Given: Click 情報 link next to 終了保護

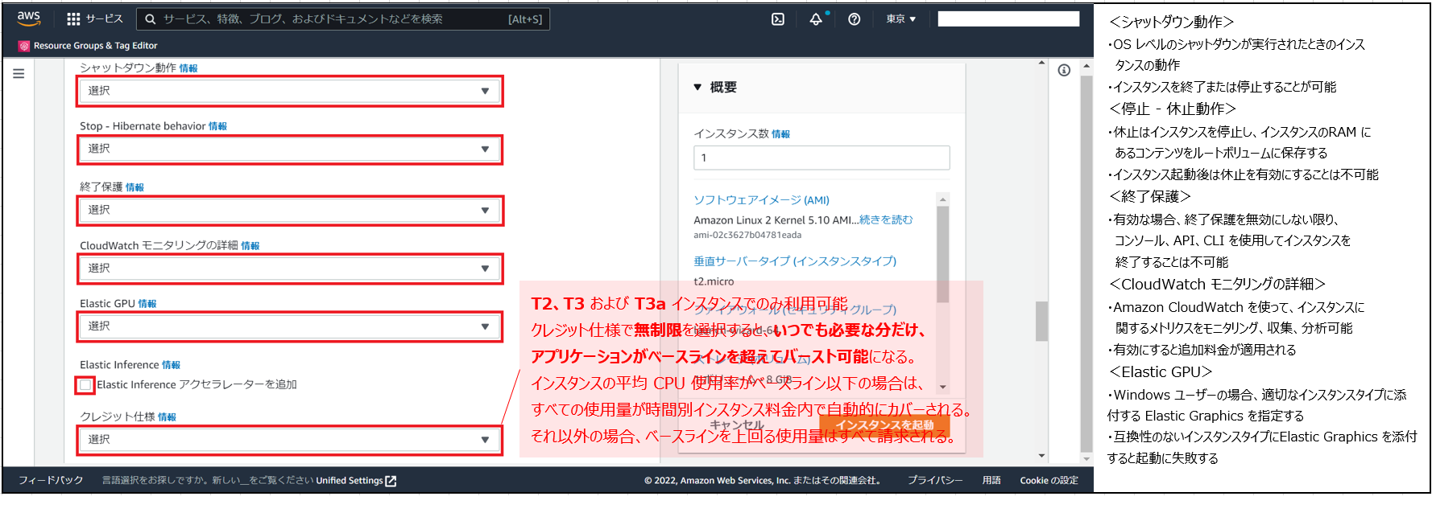Looking at the screenshot, I should click(x=135, y=188).
